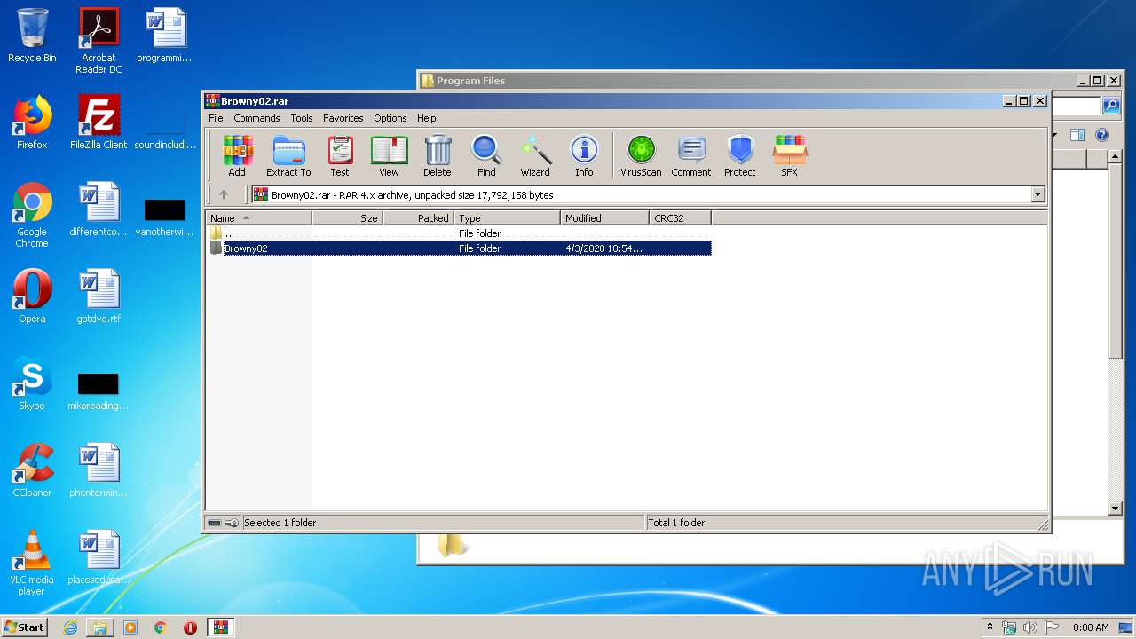This screenshot has height=639, width=1136.
Task: Sort by Size column header
Action: [x=347, y=217]
